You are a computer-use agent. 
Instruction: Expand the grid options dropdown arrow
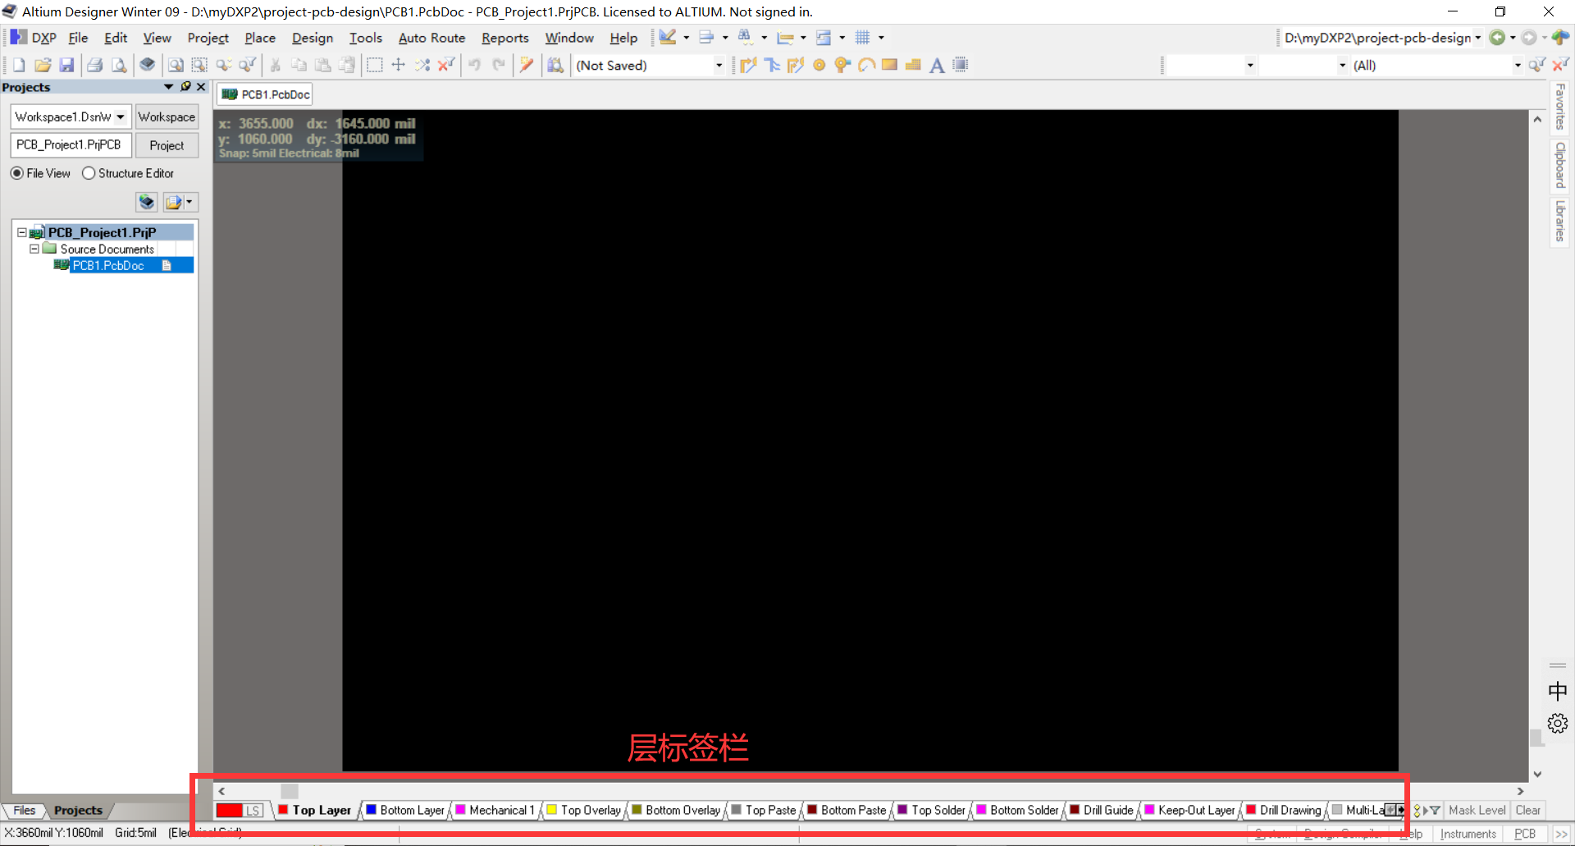click(881, 38)
